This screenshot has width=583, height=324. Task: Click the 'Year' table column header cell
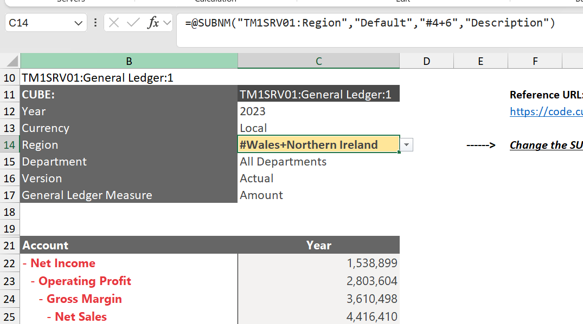319,245
